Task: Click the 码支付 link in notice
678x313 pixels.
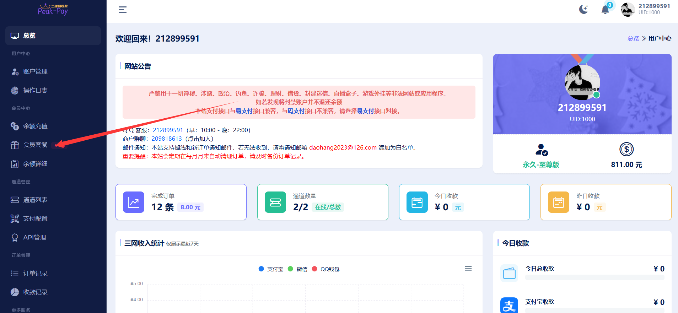Action: tap(296, 111)
